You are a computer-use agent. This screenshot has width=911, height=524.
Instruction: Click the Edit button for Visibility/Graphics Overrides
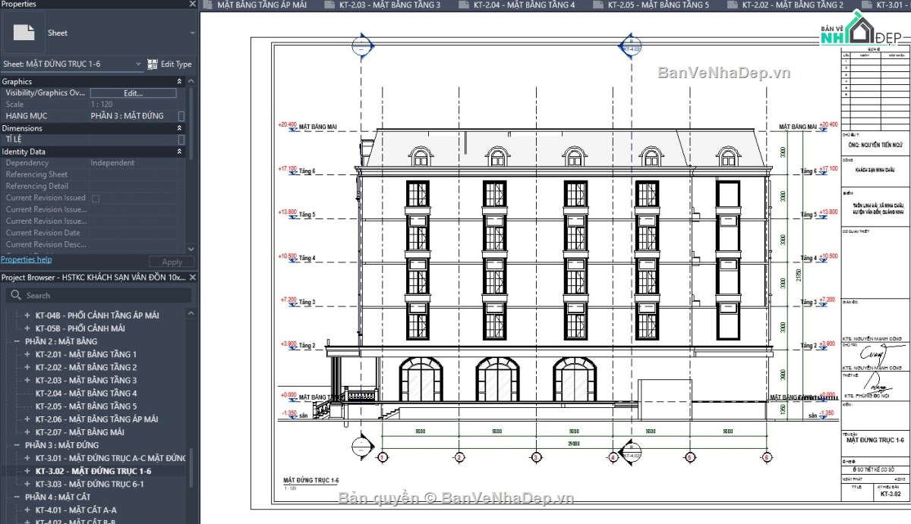(x=133, y=93)
